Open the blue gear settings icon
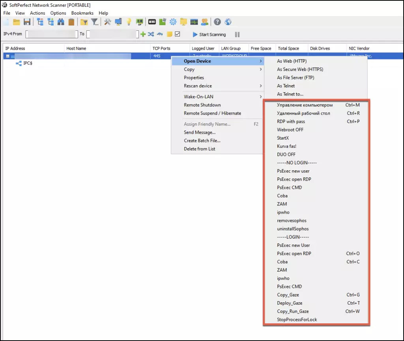The width and height of the screenshot is (404, 341). [173, 22]
